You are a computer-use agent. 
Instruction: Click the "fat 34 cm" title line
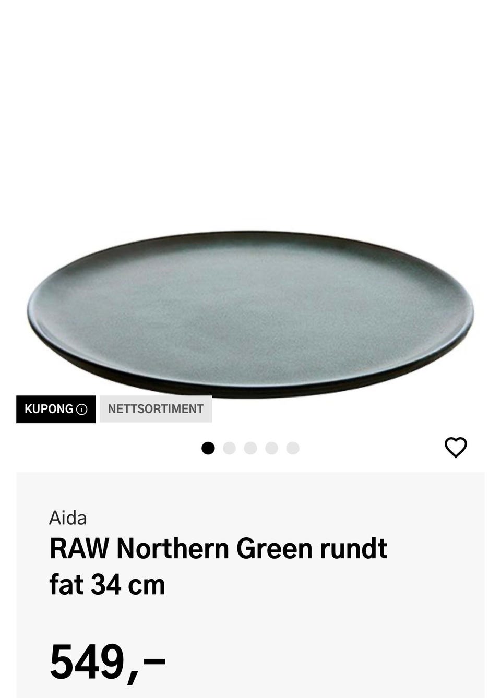[107, 584]
